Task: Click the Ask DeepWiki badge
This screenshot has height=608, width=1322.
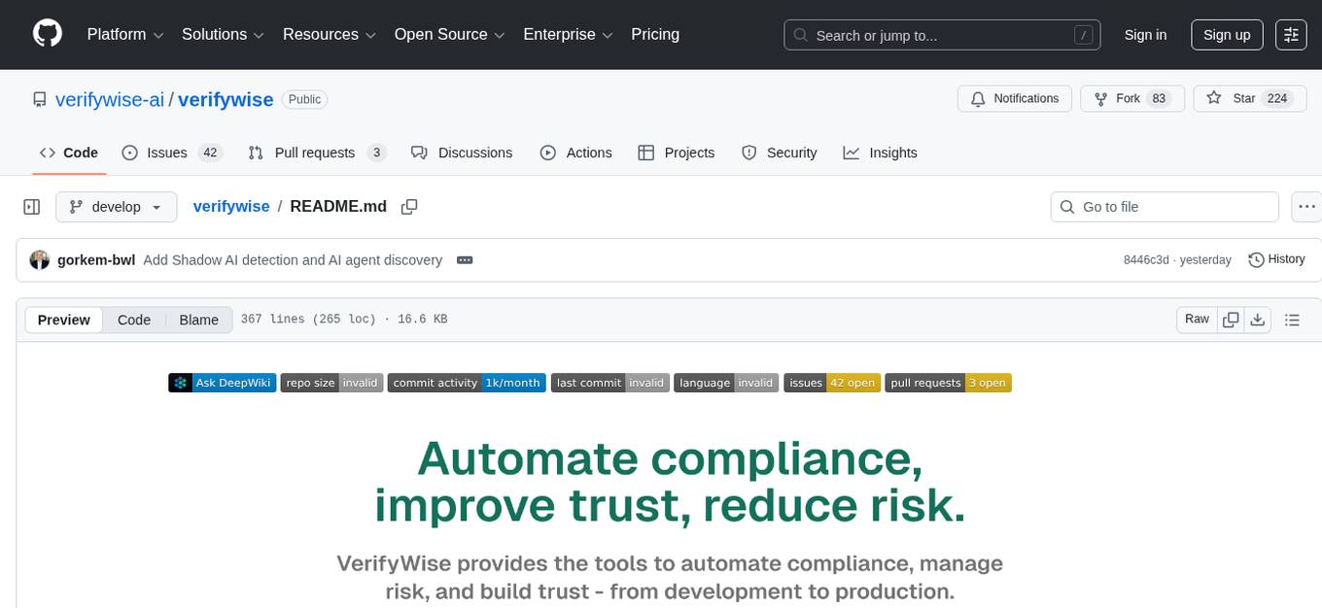Action: [222, 382]
